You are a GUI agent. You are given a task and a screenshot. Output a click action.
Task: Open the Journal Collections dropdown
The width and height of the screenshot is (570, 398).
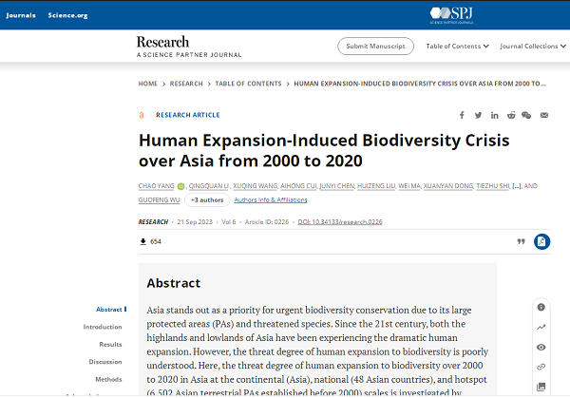click(533, 46)
